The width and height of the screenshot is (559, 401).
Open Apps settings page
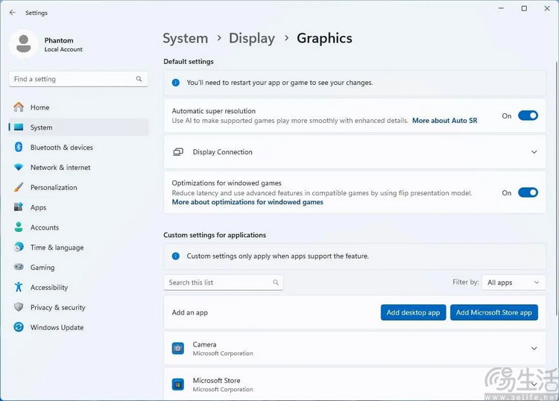[78, 207]
